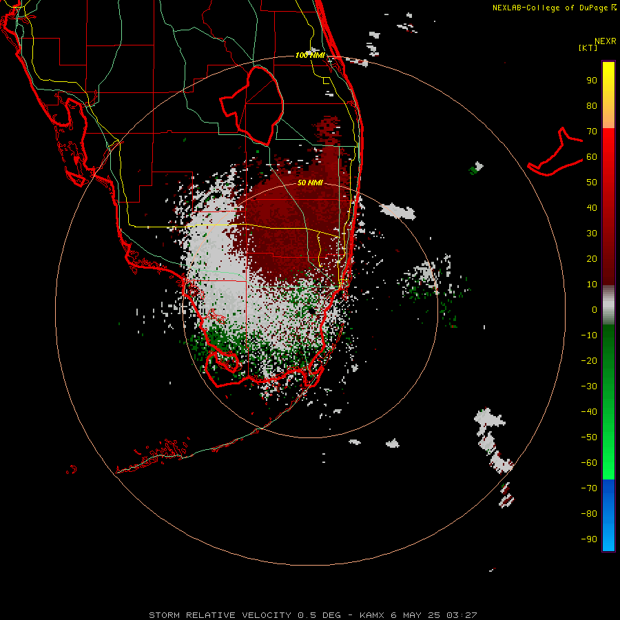The height and width of the screenshot is (620, 620).
Task: Click the positive 50 value on the scale
Action: [x=592, y=183]
